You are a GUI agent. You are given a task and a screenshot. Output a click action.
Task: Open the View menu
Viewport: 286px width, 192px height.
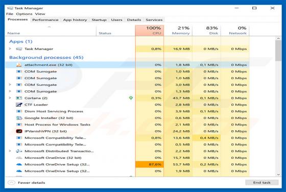coord(40,14)
